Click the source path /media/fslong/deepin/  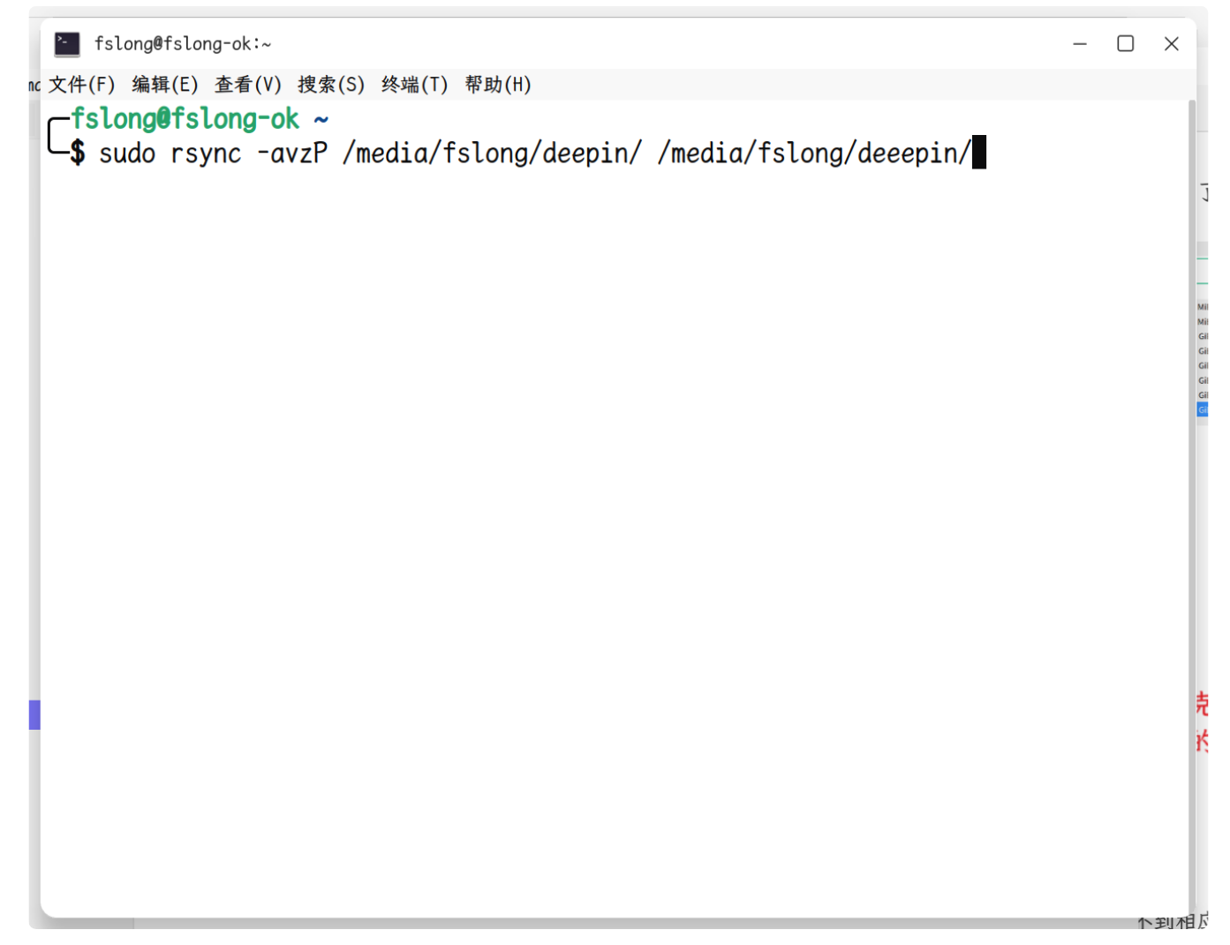(492, 154)
